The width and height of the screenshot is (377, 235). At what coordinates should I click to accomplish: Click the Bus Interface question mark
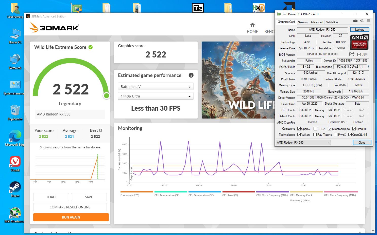click(368, 67)
